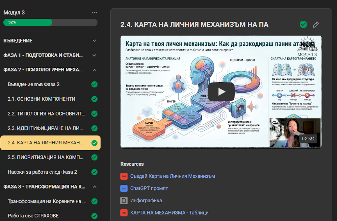Image resolution: width=337 pixels, height=221 pixels.
Task: Toggle completion check for 2.3. ИДЕНТИФИЦИРАНЕ
Action: pos(94,128)
